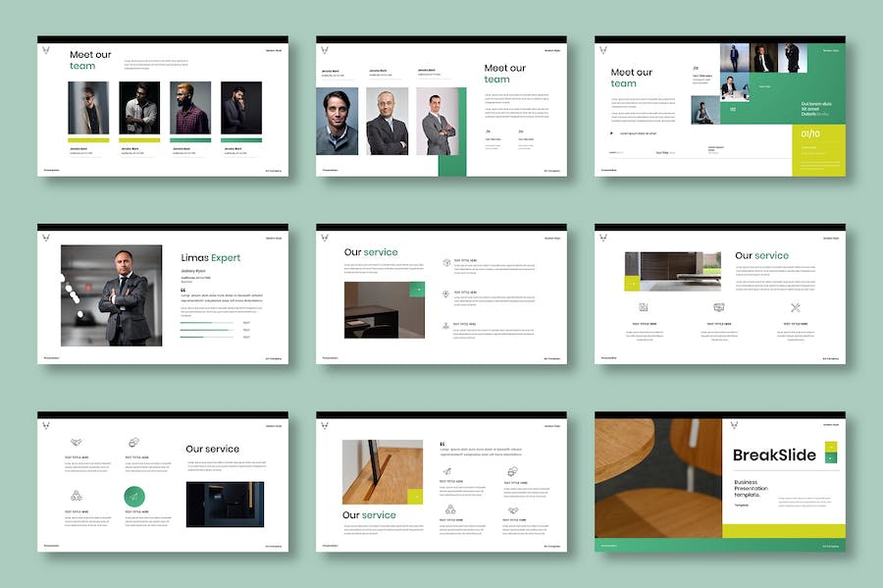This screenshot has height=588, width=883.
Task: Click the first team member photo with sunglasses
Action: pyautogui.click(x=88, y=108)
